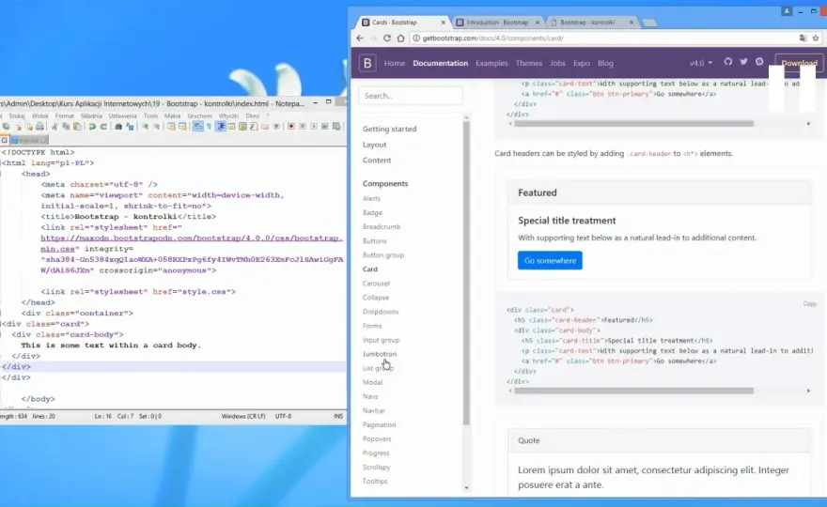Click Windows (CR LF) in Notepad++ status bar

(x=243, y=416)
